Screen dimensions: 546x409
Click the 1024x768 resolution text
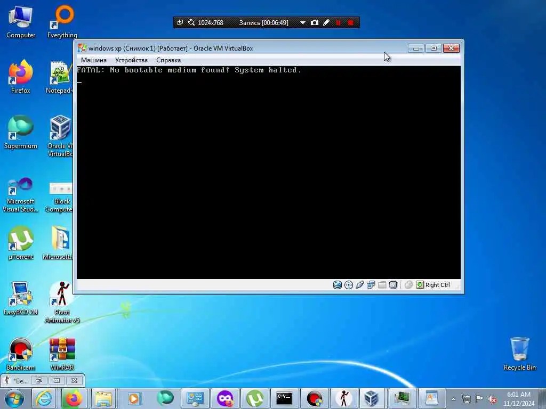pyautogui.click(x=210, y=22)
